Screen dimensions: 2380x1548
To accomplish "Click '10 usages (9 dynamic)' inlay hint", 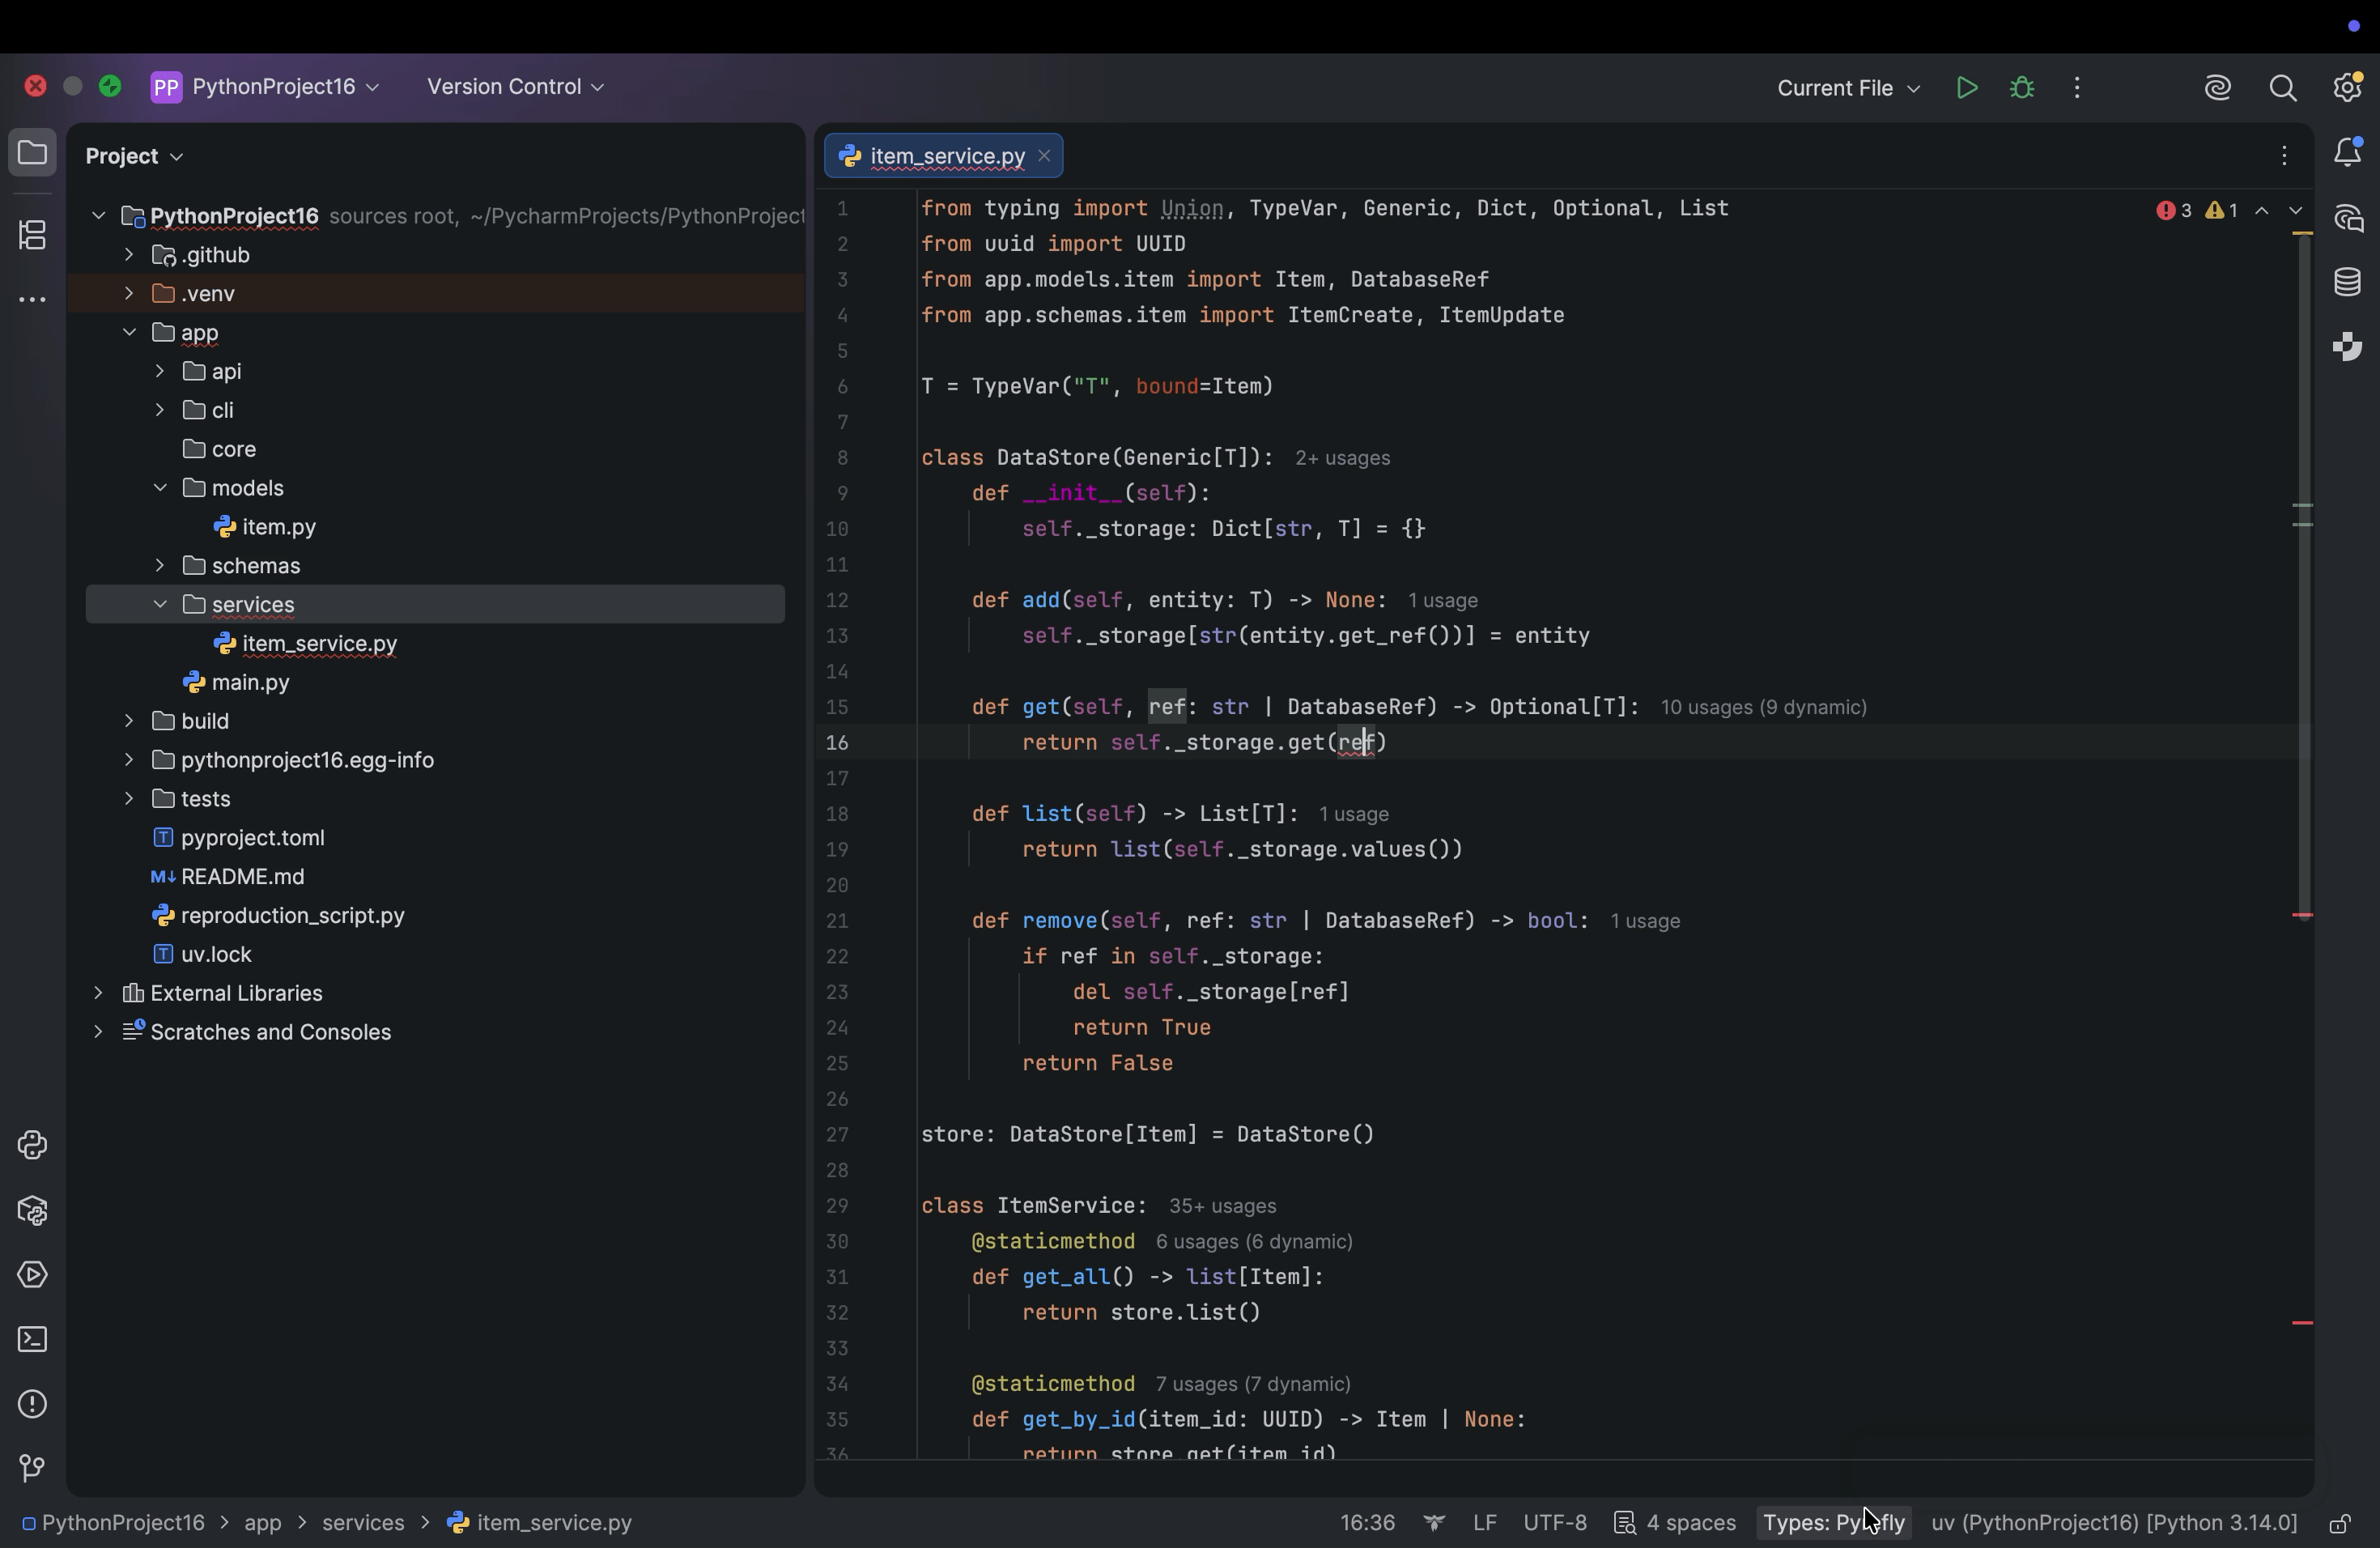I will [1764, 708].
